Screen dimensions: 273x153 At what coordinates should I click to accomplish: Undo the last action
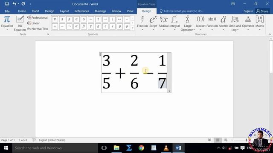coord(14,4)
